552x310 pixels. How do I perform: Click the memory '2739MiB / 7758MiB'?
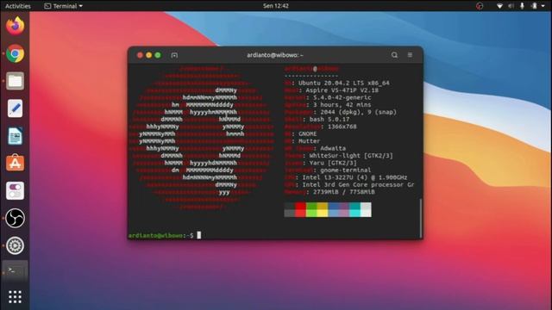(x=344, y=192)
